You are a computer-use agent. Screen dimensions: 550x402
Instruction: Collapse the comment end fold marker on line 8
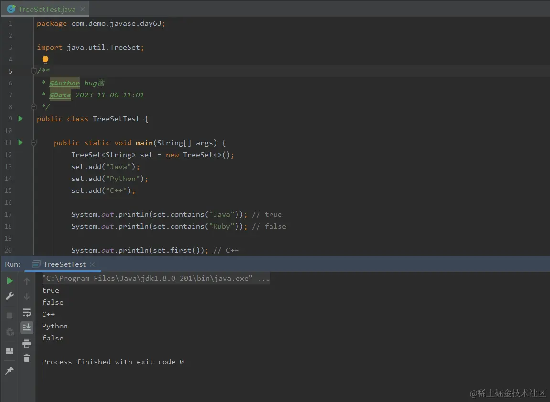pos(33,106)
